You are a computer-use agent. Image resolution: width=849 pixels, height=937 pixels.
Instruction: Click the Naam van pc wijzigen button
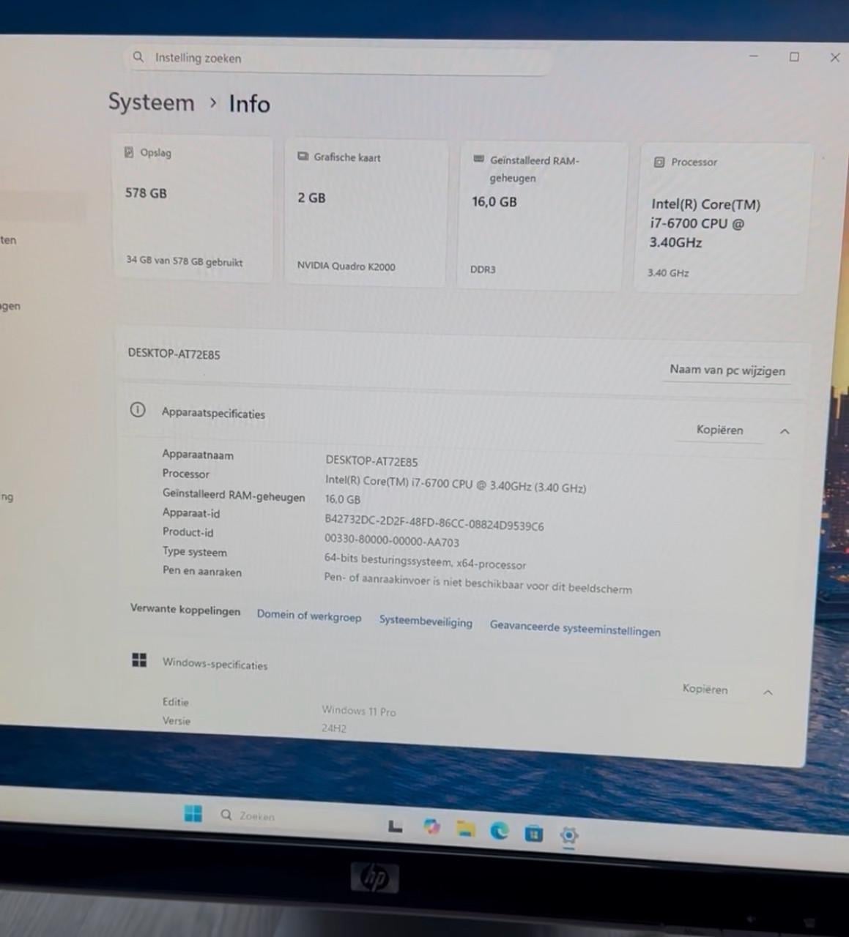coord(726,370)
